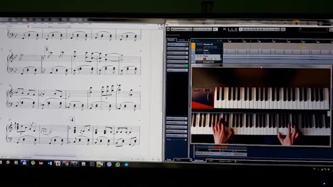The image size is (333, 187).
Task: Open Google Chrome from the taskbar
Action: pyautogui.click(x=66, y=164)
